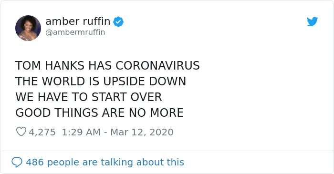
Task: Click the blue verified badge
Action: click(118, 21)
